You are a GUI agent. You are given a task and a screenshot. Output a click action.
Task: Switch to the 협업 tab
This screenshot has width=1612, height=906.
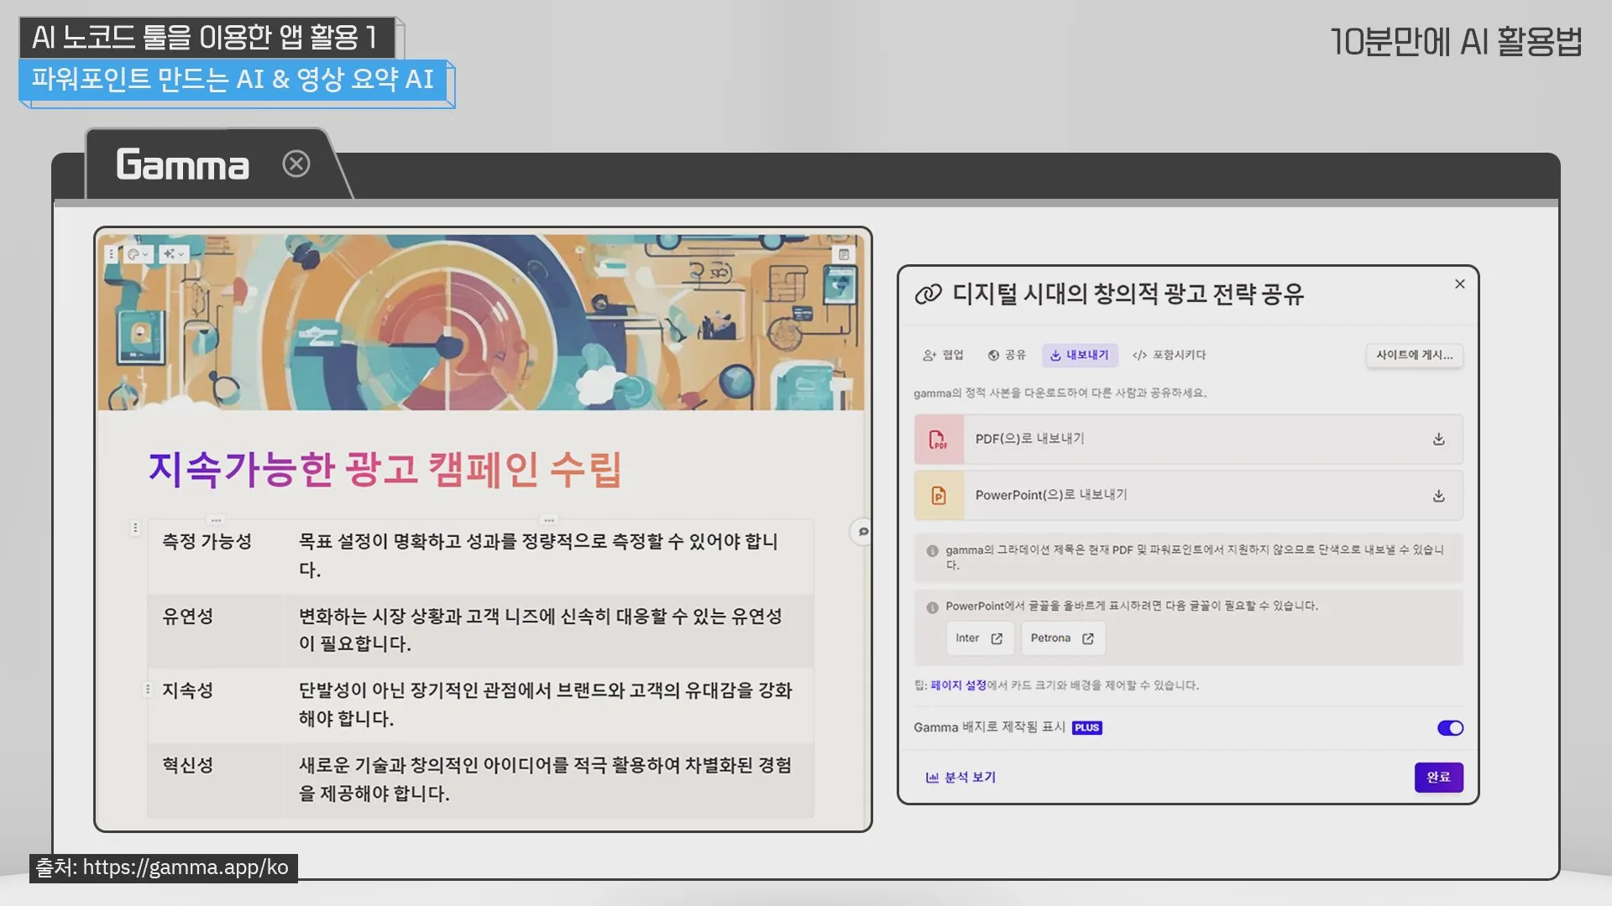click(943, 355)
